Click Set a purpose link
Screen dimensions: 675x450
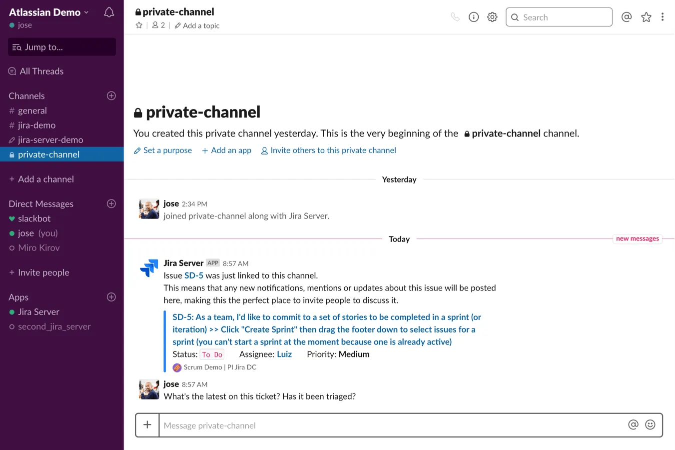(x=163, y=150)
